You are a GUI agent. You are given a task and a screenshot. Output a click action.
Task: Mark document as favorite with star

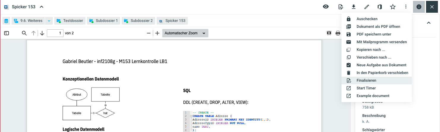[393, 7]
